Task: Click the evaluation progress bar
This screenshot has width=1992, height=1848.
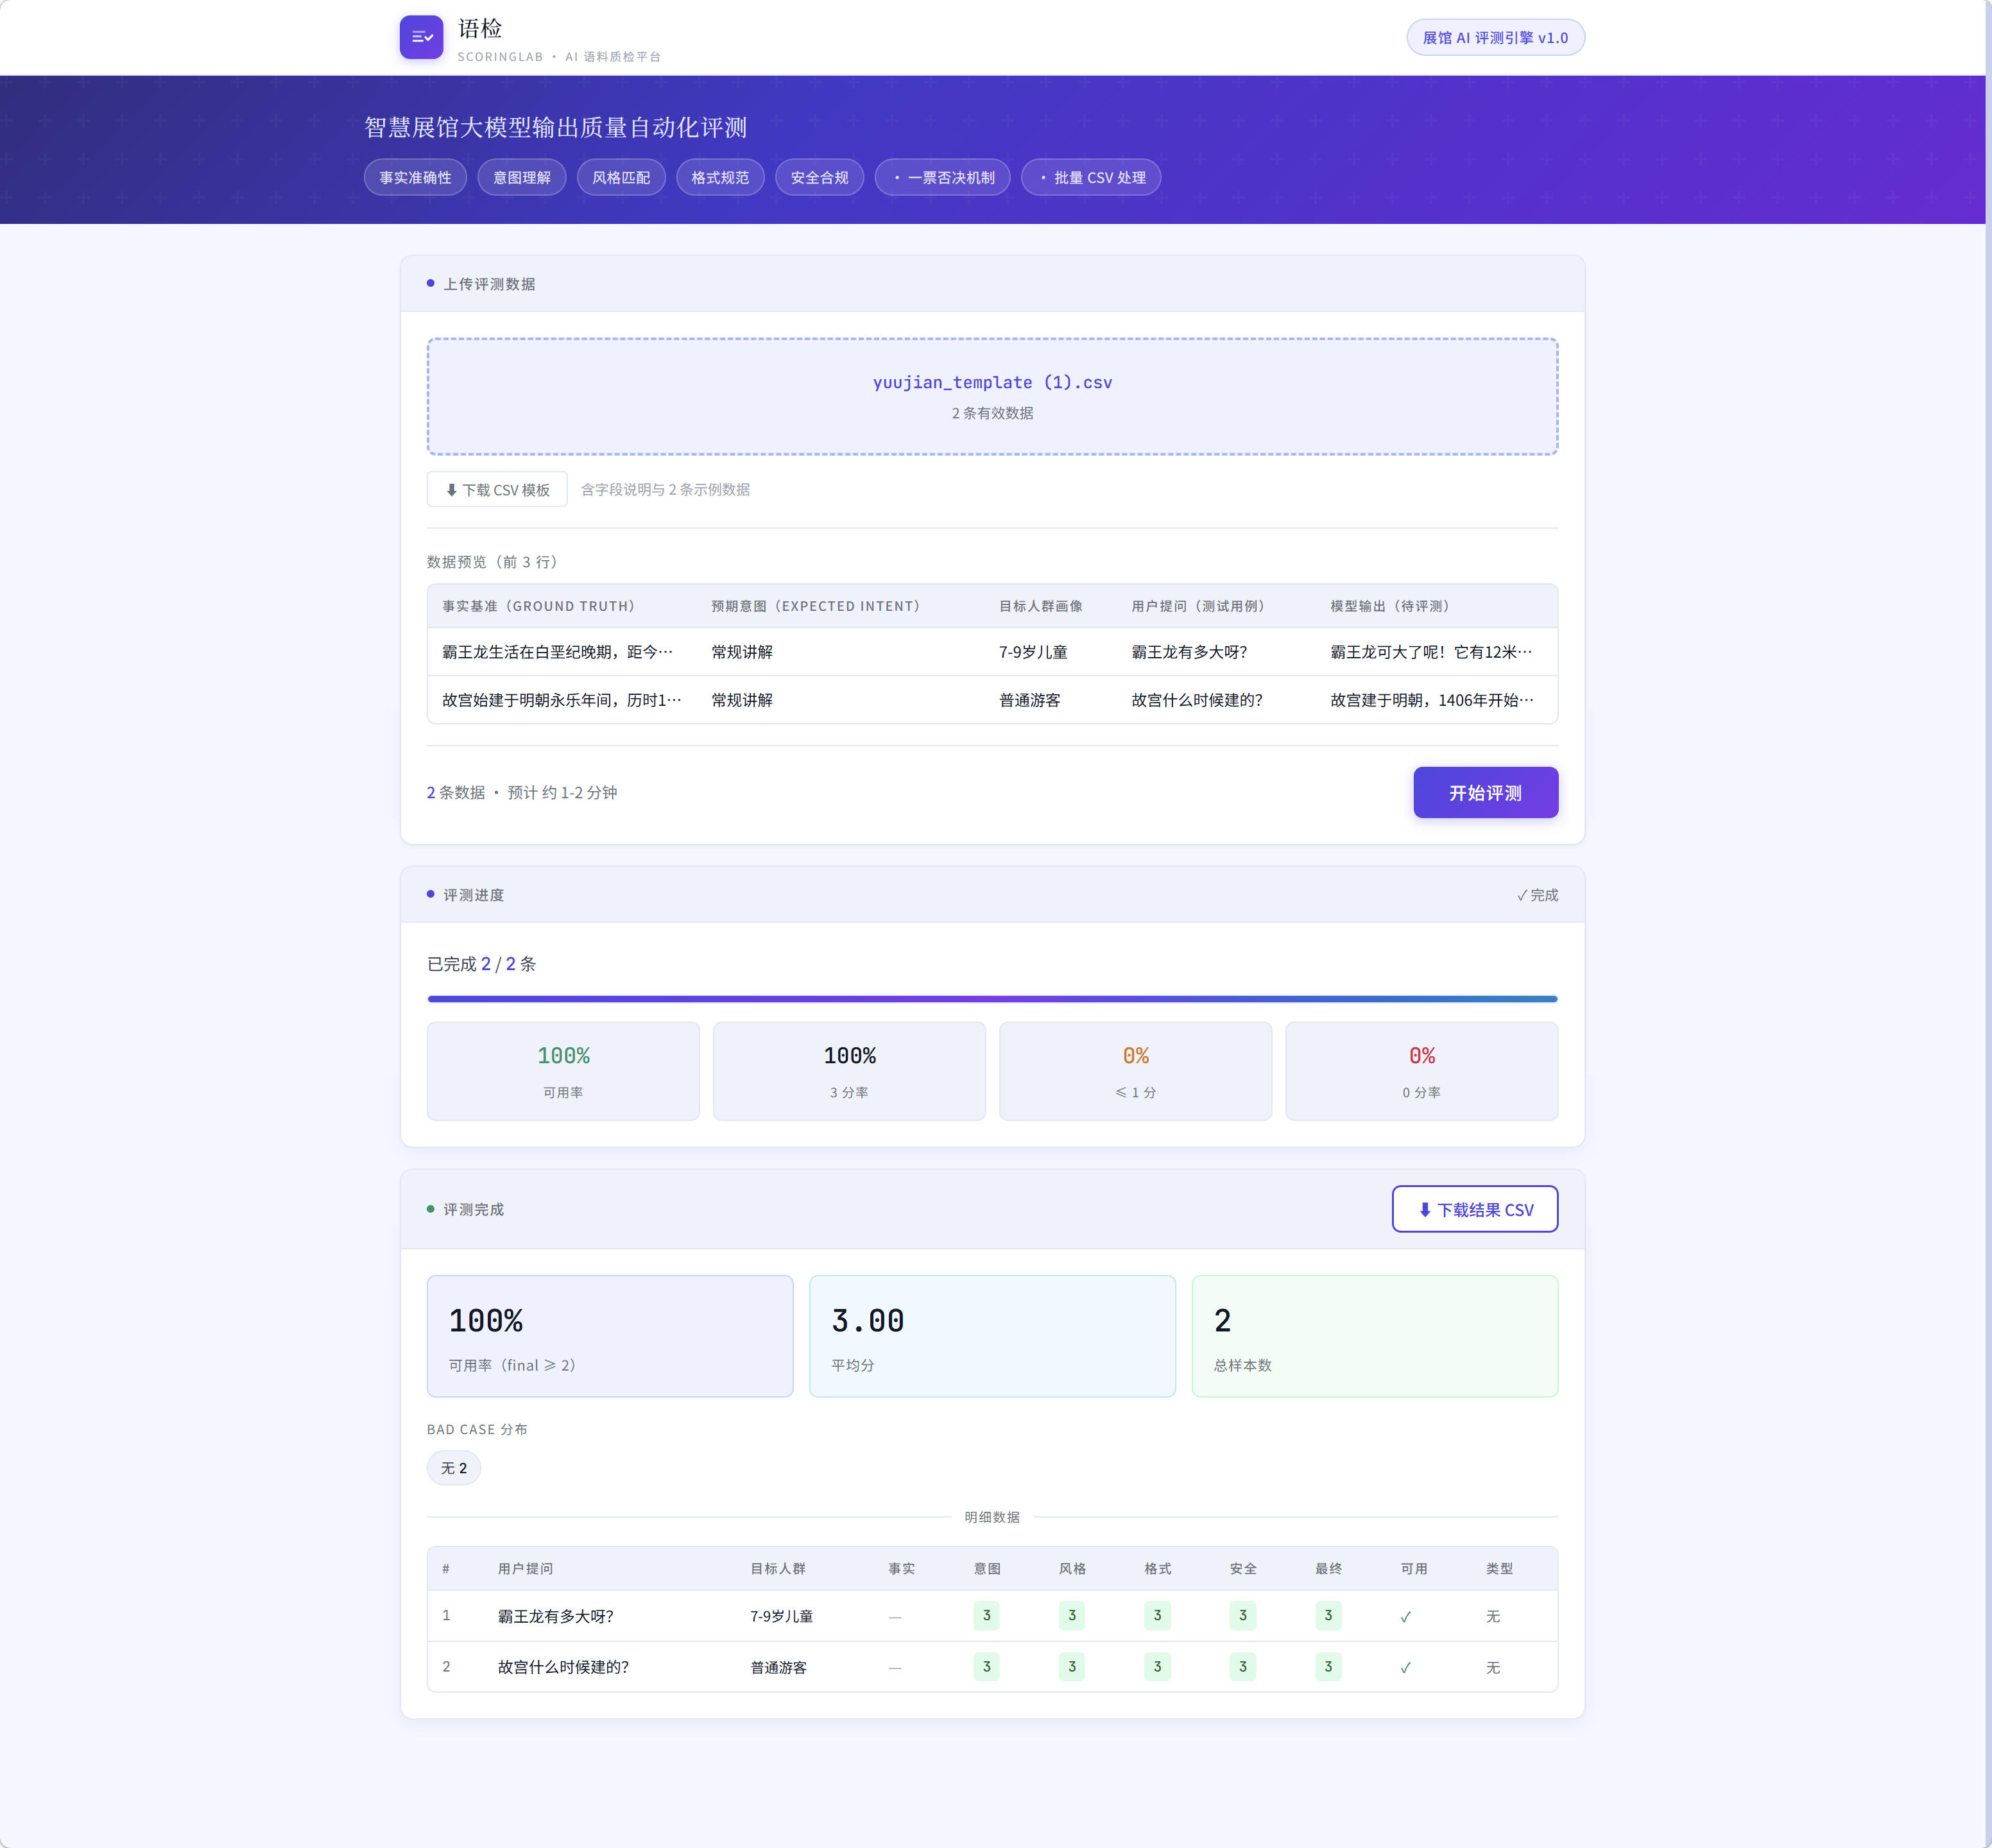Action: [x=991, y=998]
